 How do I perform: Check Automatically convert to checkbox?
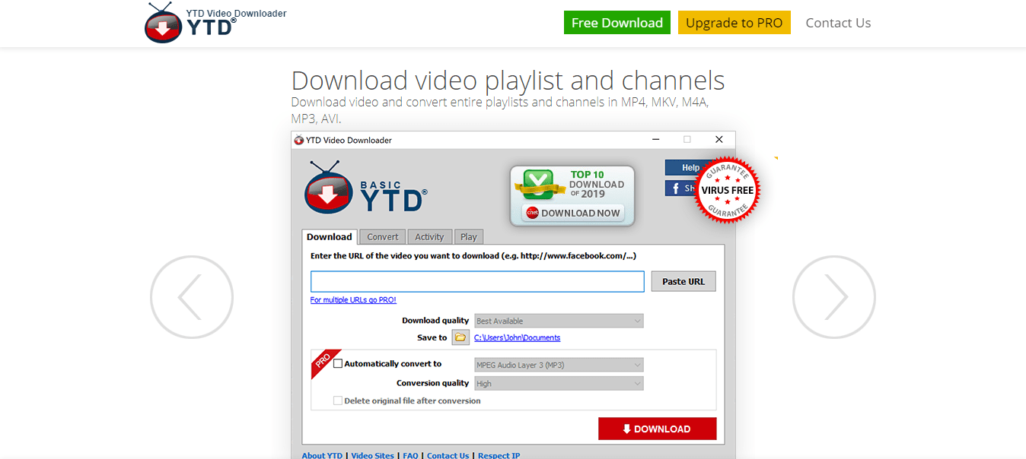[338, 364]
